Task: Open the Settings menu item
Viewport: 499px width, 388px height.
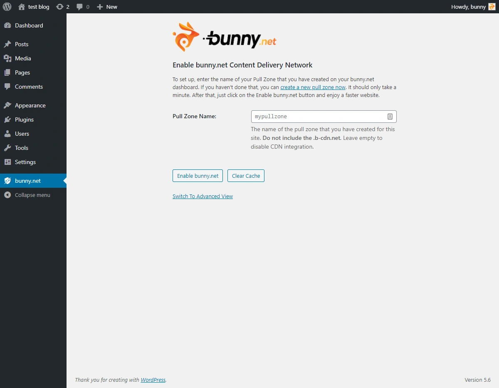Action: [x=33, y=162]
